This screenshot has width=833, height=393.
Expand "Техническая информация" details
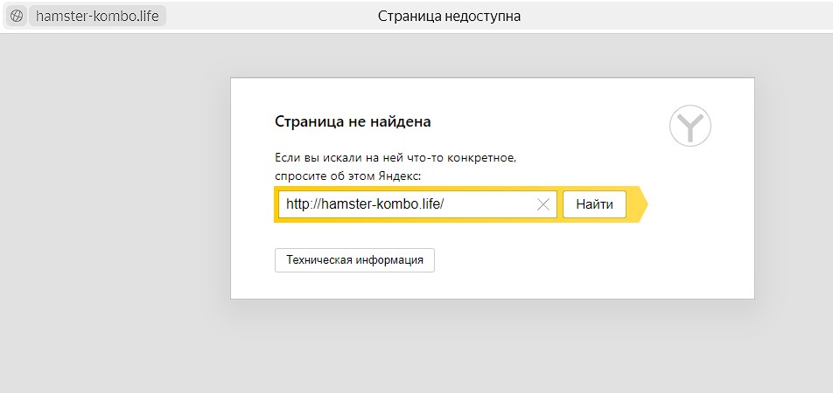354,259
